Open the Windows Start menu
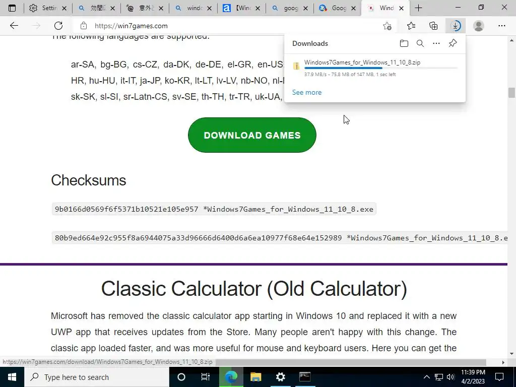The width and height of the screenshot is (516, 387). point(12,377)
